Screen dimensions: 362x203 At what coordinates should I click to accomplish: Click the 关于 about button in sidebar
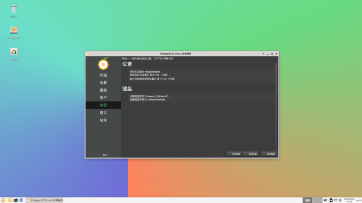point(105,155)
